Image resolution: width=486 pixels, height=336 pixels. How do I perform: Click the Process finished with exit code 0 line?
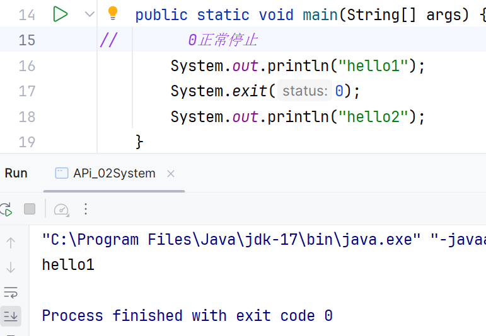[x=187, y=316]
